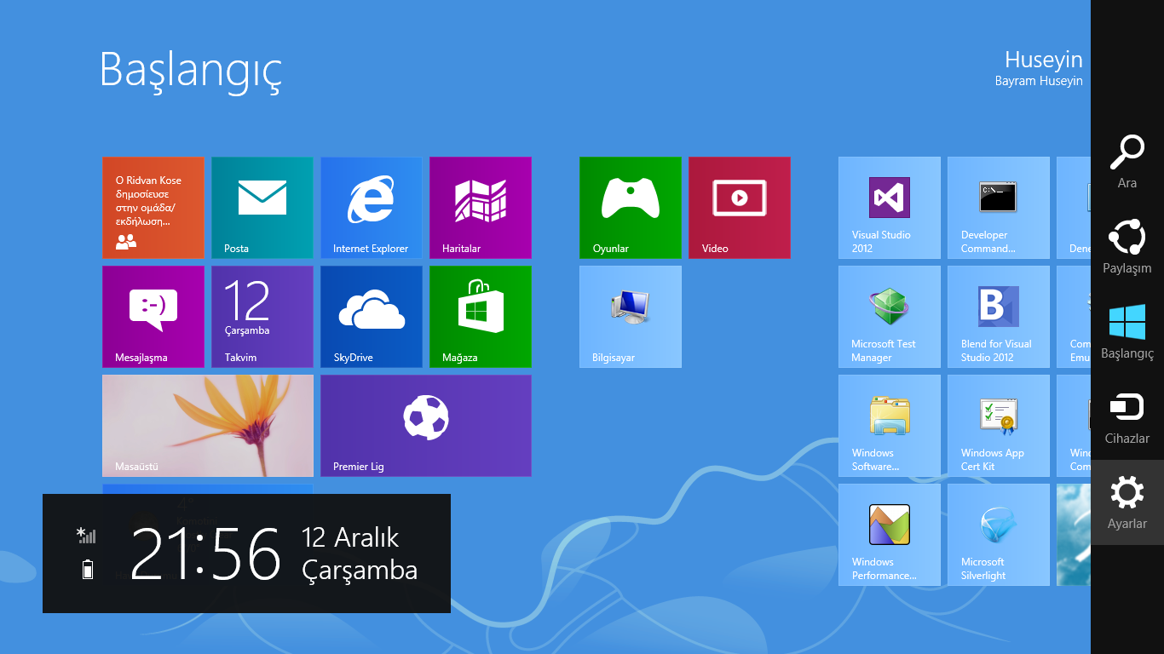Open the Mağaza store tile

coord(481,317)
